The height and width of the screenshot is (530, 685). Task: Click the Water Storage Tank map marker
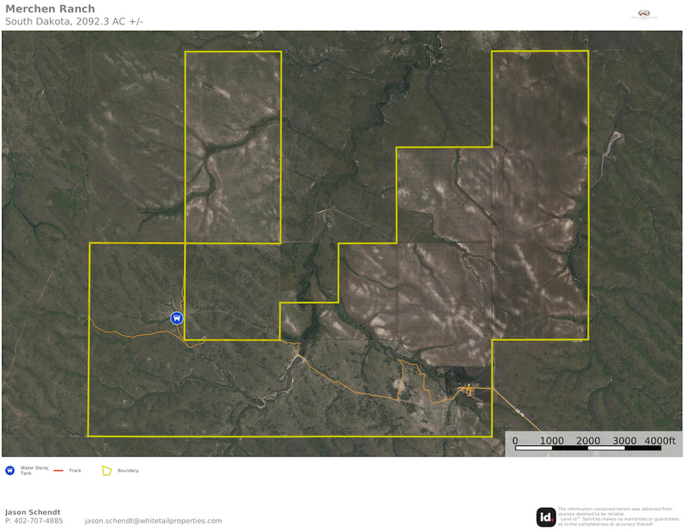176,318
